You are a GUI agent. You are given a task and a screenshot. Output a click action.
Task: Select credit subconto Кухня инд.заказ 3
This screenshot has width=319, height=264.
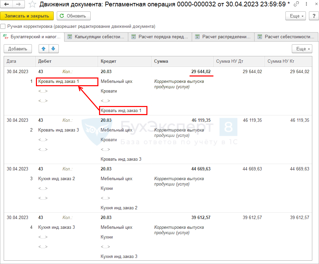coord(119,257)
